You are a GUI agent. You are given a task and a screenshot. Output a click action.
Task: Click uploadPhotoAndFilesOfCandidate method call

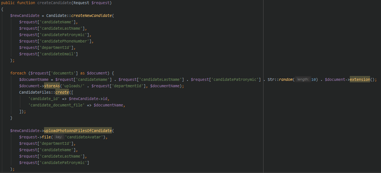[x=78, y=131]
